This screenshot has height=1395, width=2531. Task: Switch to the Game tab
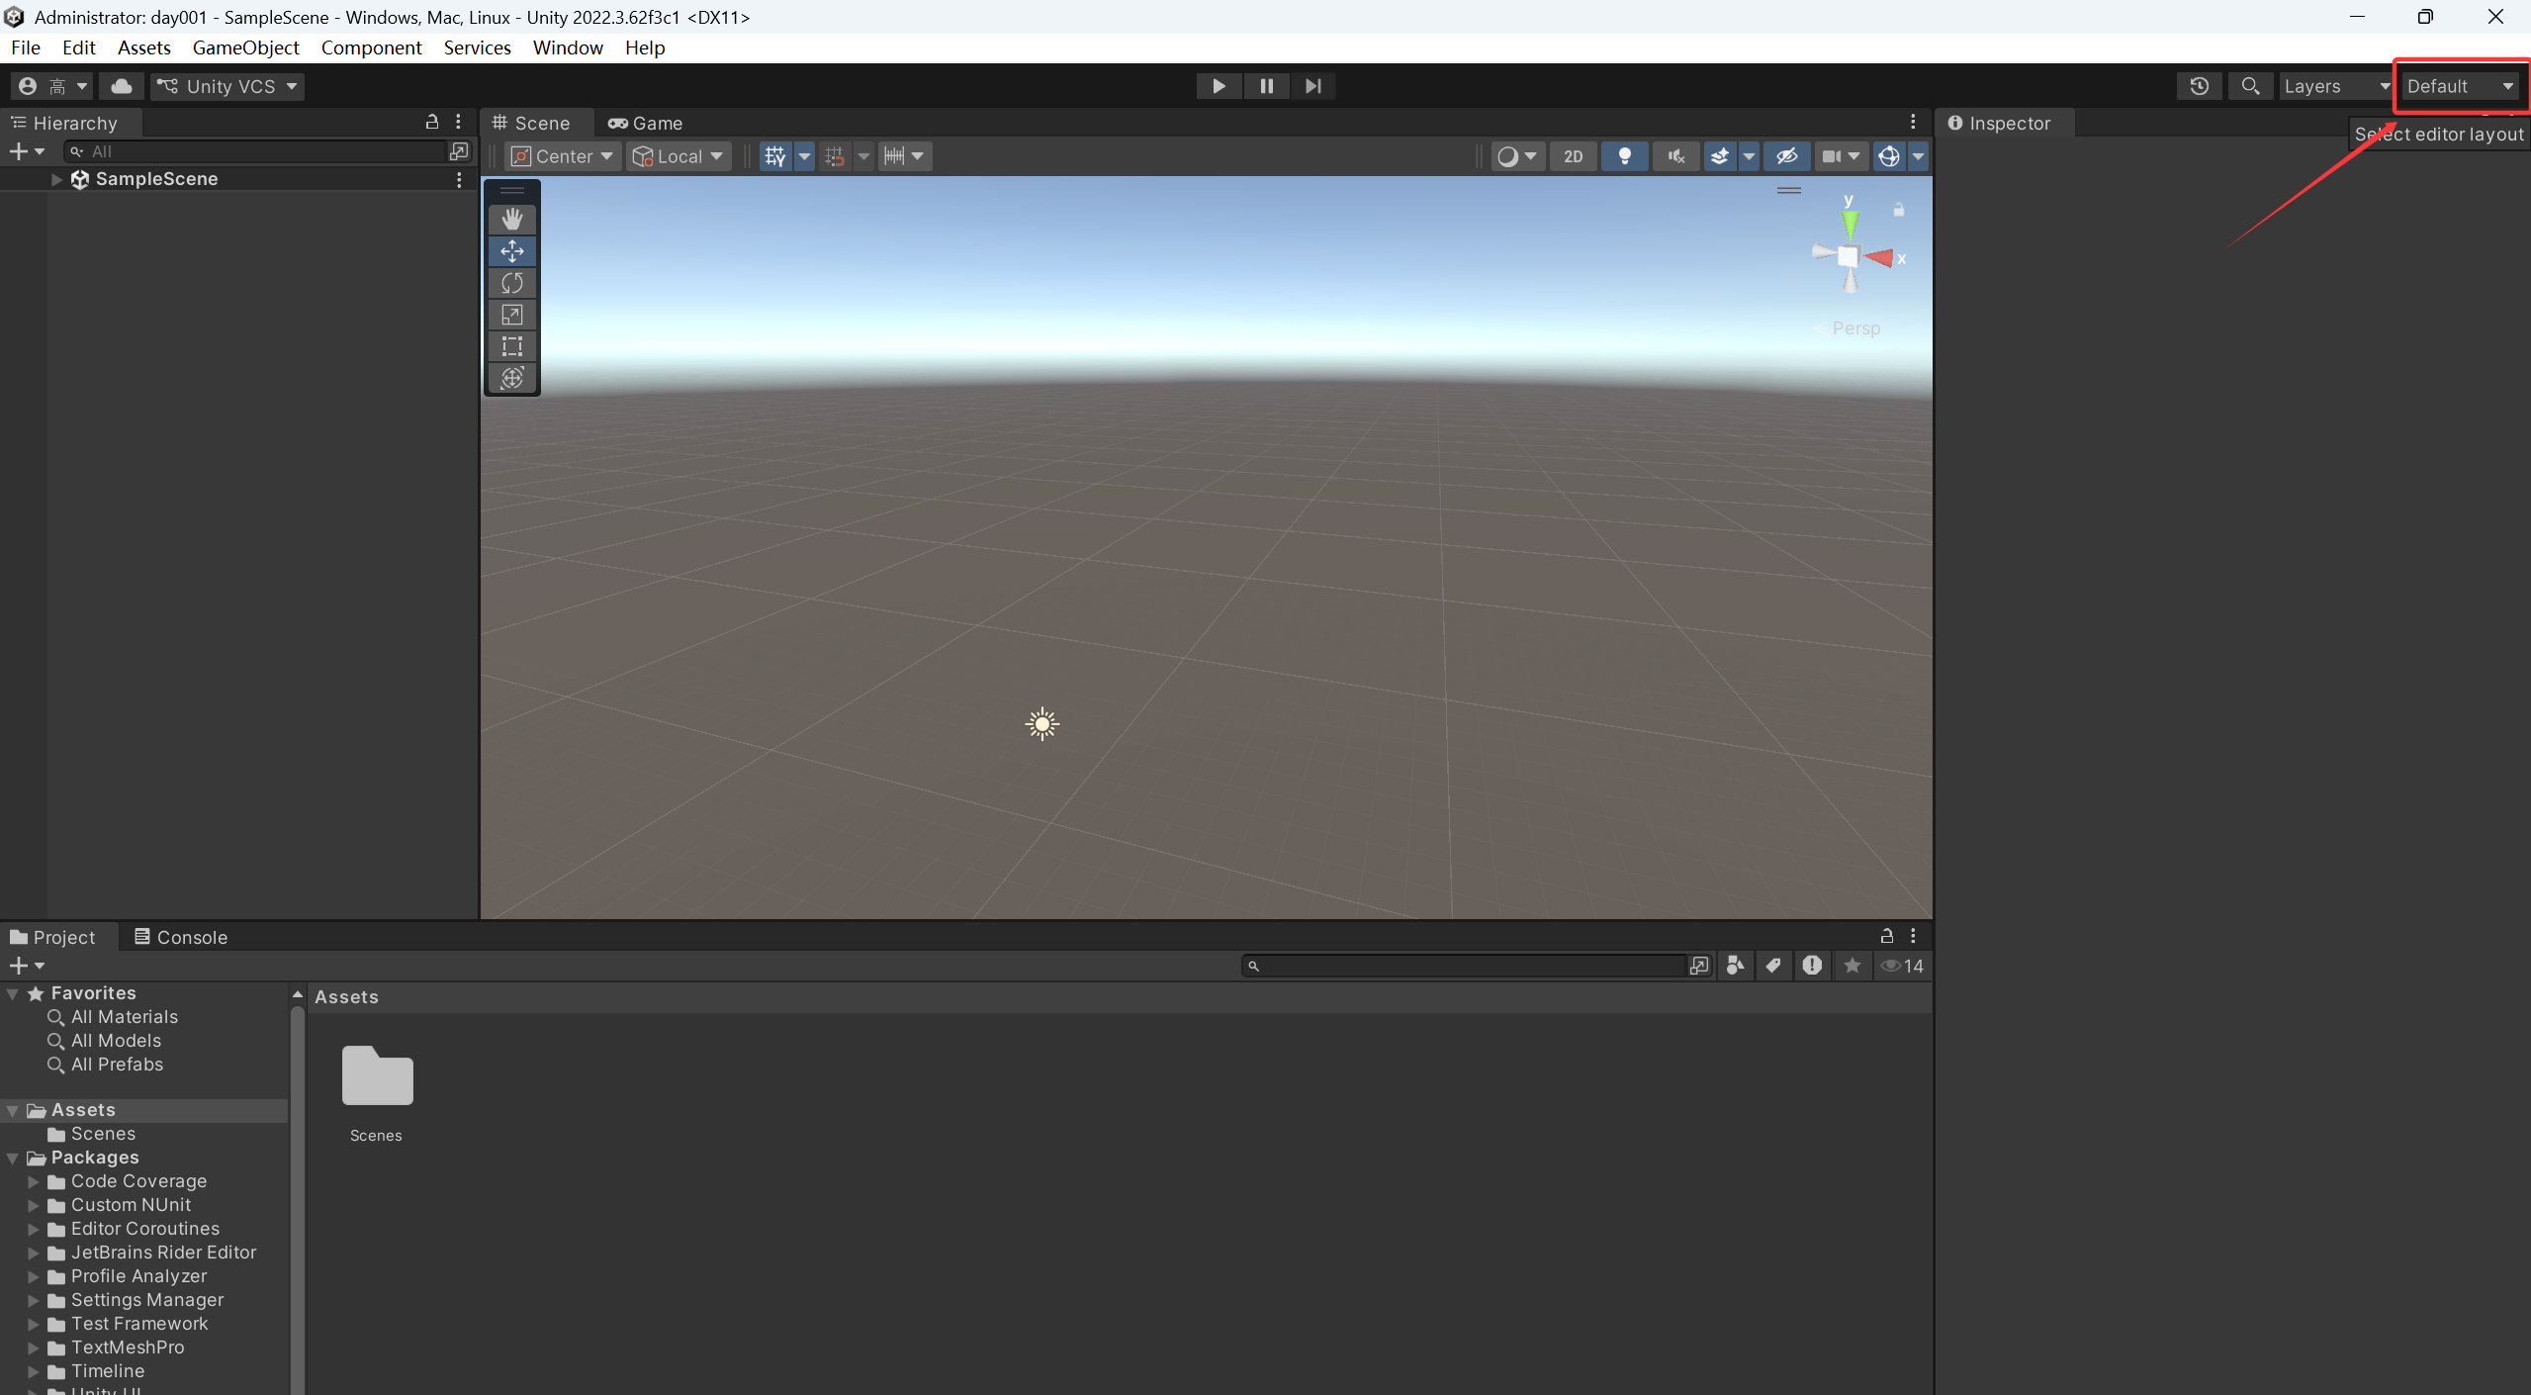pyautogui.click(x=646, y=123)
